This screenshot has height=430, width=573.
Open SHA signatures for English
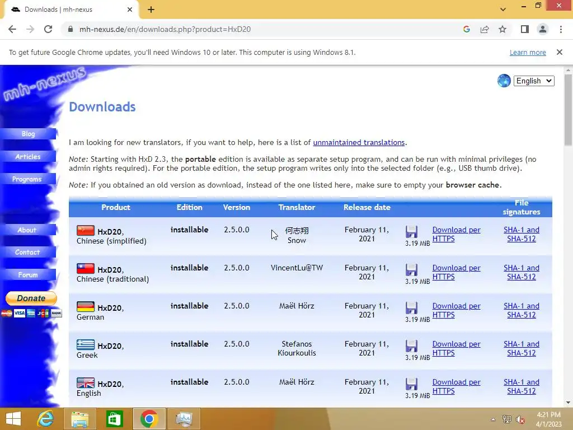click(x=522, y=386)
